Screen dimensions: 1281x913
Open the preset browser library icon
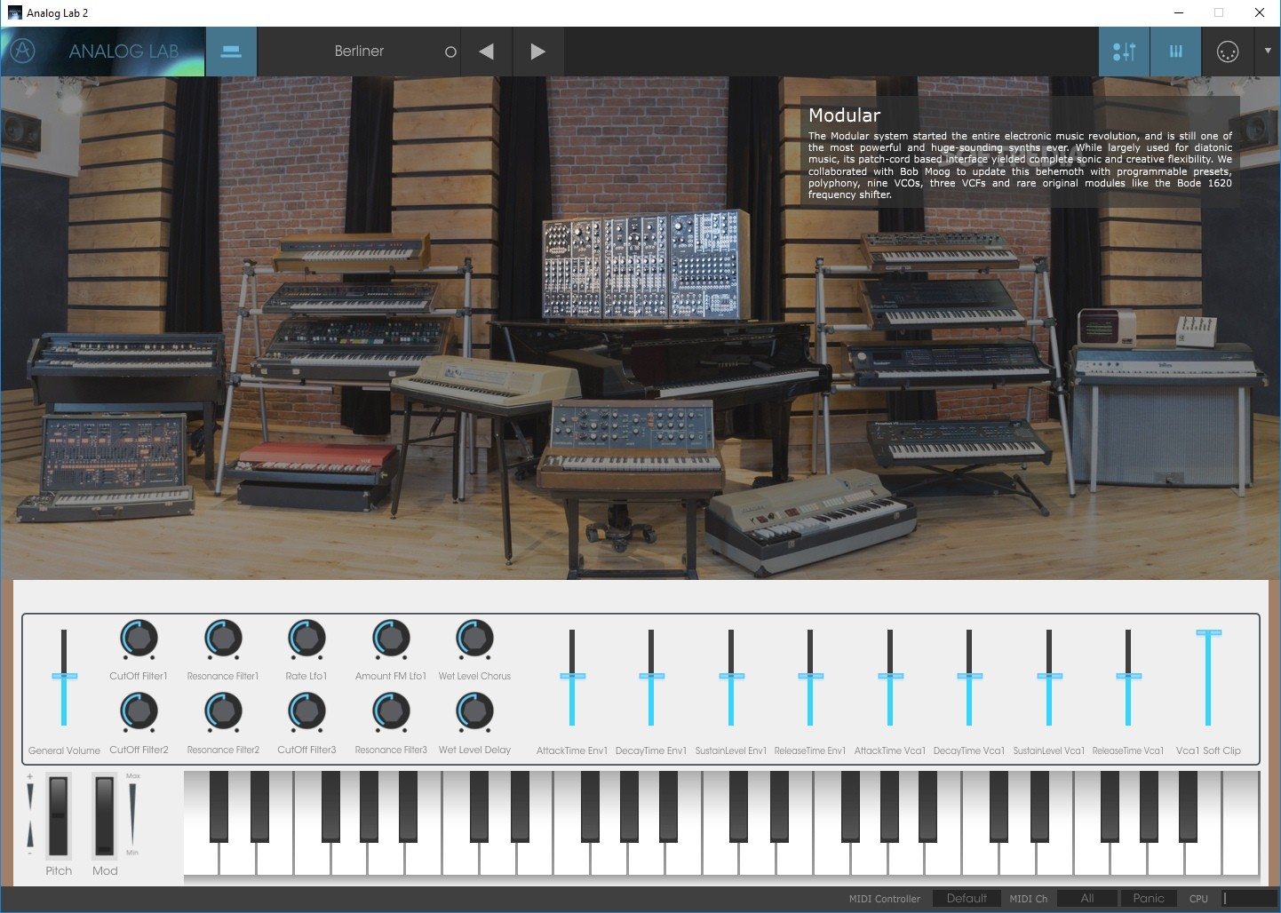(231, 52)
